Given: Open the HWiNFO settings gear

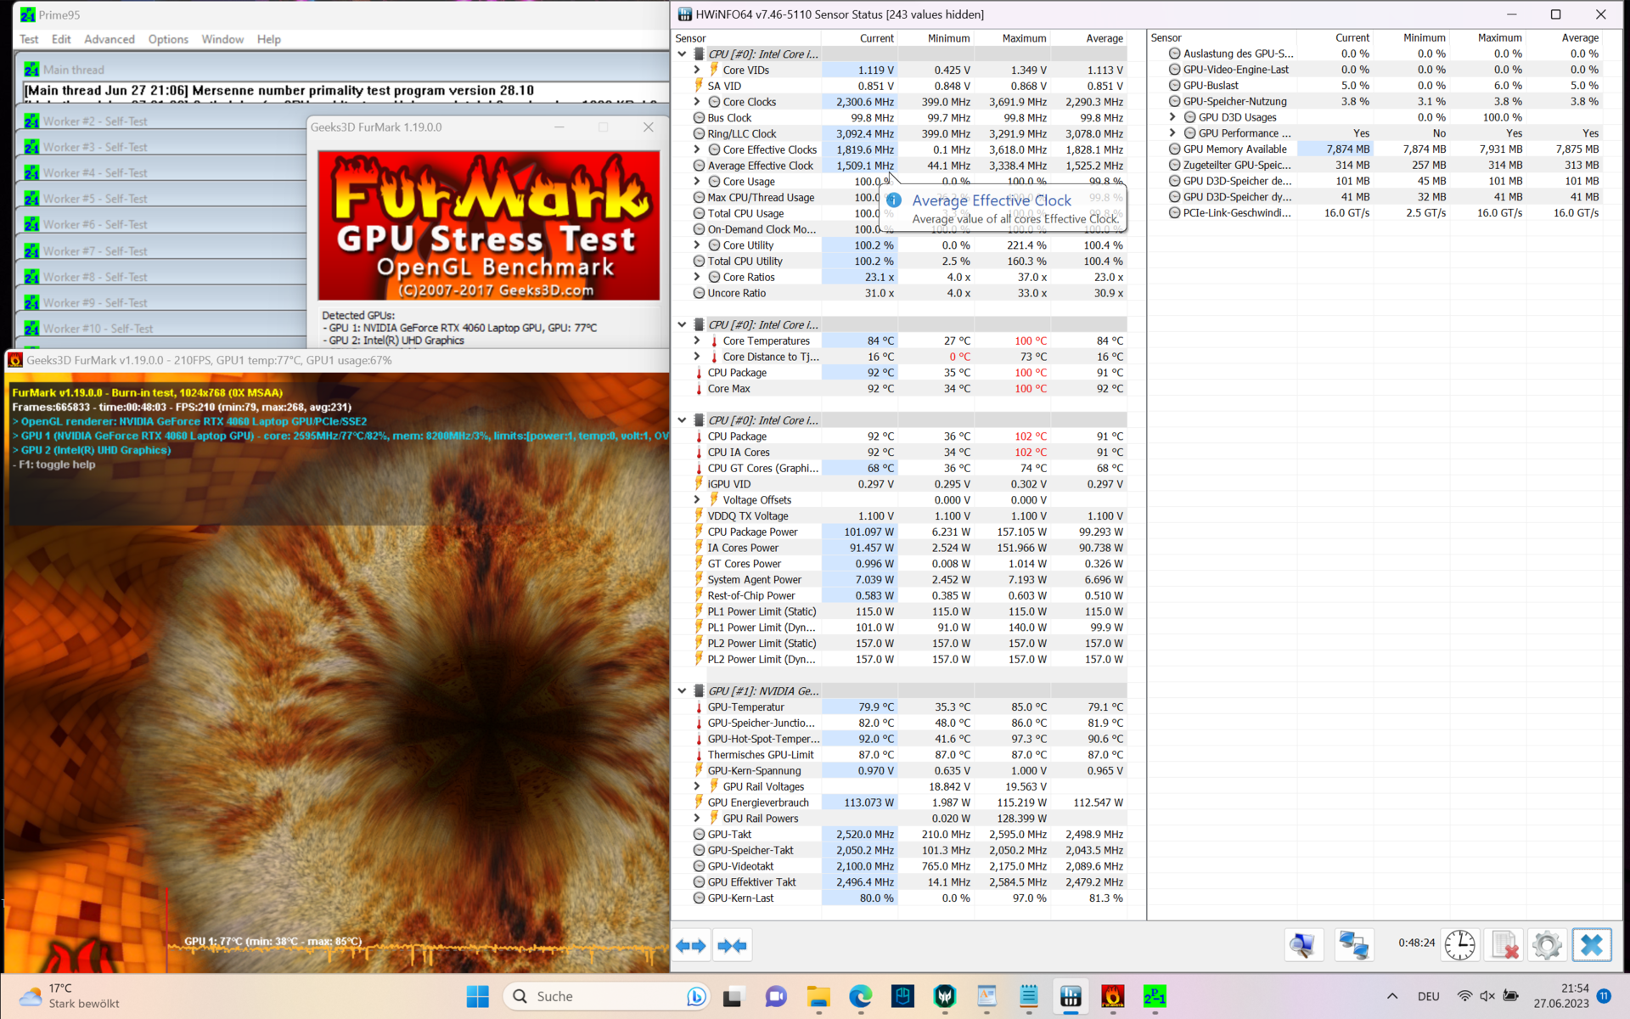Looking at the screenshot, I should (1547, 945).
